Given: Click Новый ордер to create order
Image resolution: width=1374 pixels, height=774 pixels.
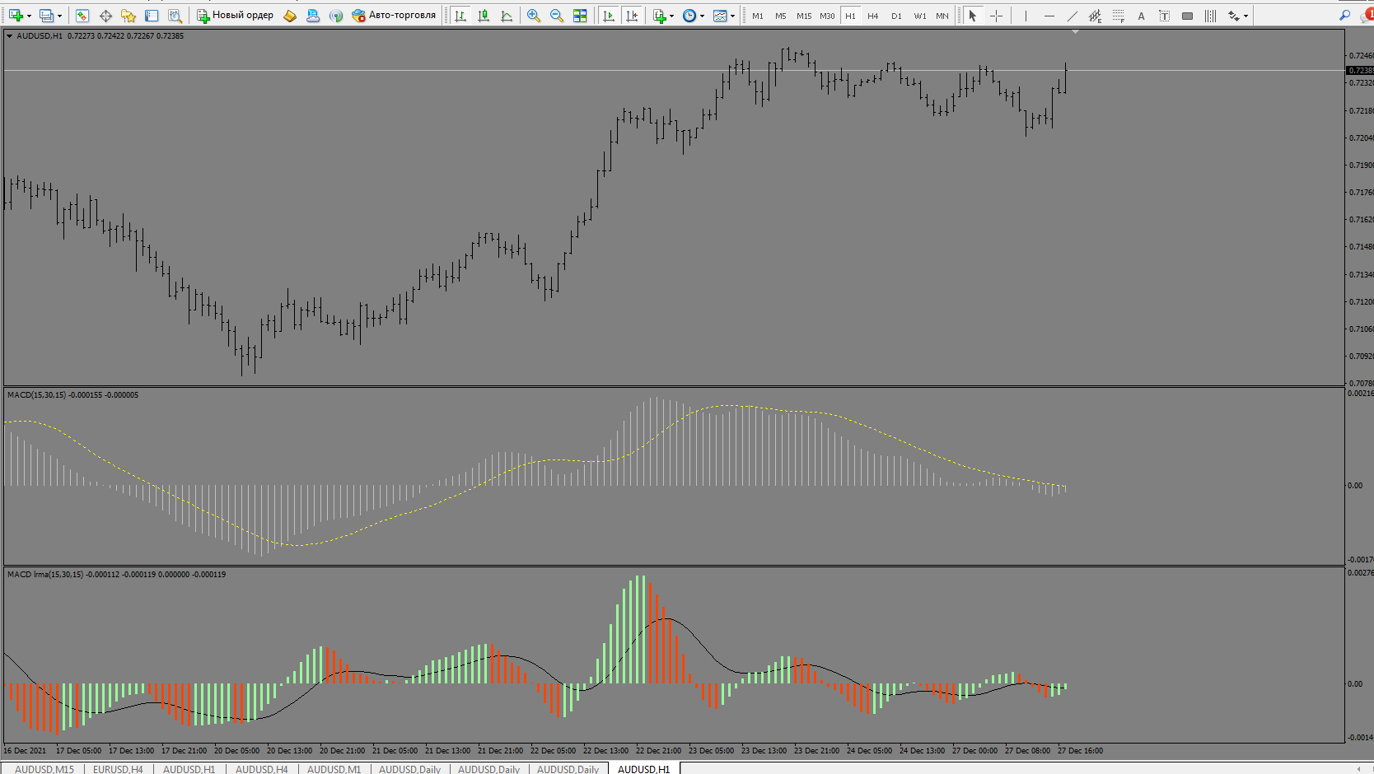Looking at the screenshot, I should coord(235,16).
